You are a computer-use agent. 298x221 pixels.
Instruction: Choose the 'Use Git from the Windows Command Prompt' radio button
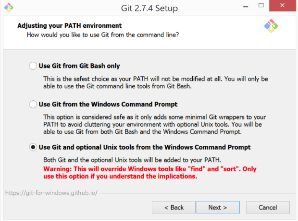(x=33, y=104)
